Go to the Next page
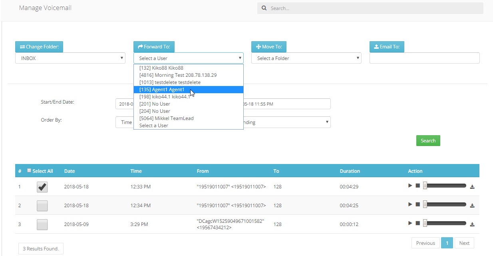 click(464, 243)
